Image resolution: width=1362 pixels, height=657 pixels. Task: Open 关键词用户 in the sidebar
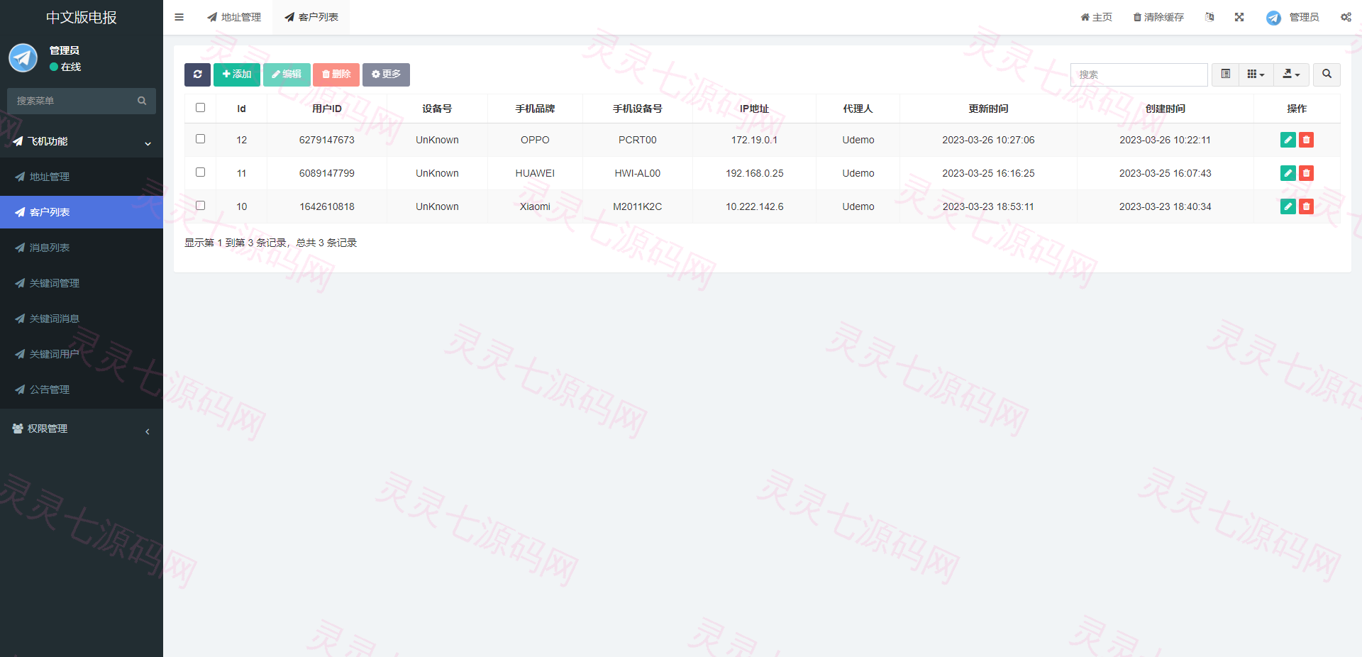click(x=82, y=354)
